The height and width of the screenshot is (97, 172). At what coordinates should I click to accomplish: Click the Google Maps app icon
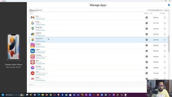tap(33, 29)
